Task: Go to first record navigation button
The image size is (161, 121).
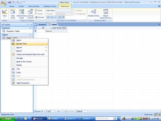Action: [x=42, y=111]
